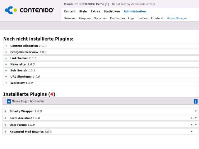Click Neues Plugin hochladen link
The image size is (199, 149).
[28, 101]
